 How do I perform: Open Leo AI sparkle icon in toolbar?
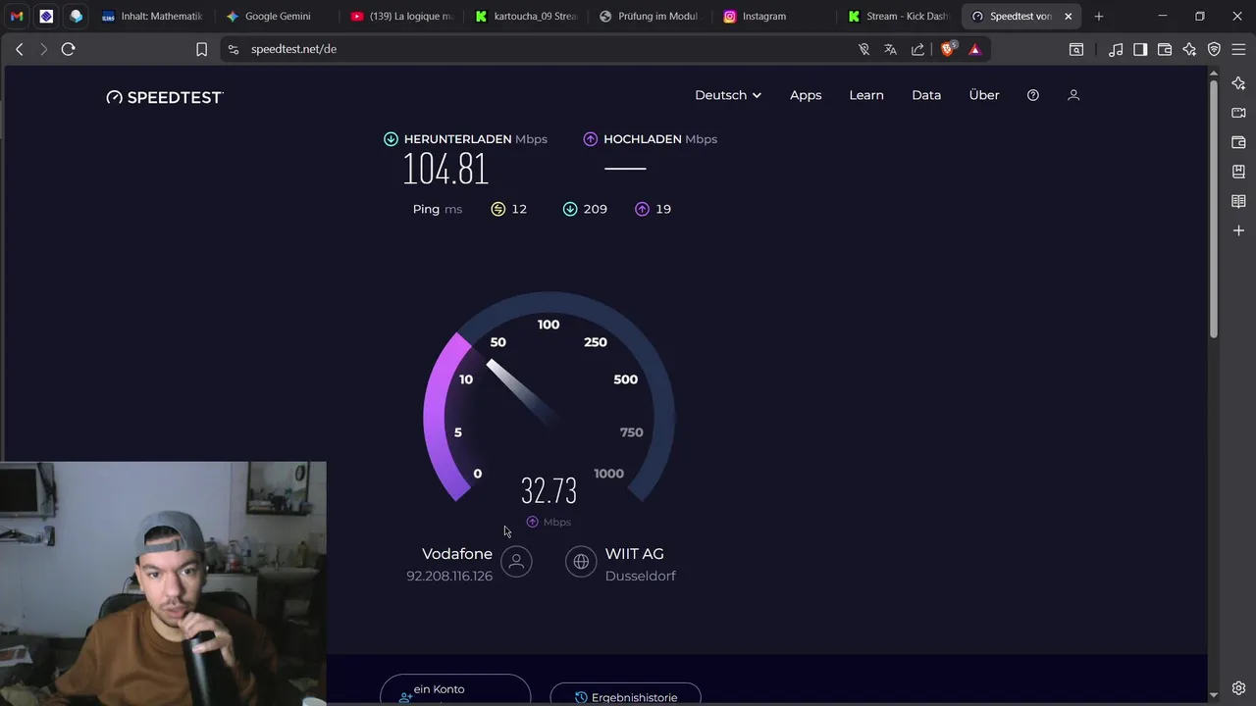pyautogui.click(x=1189, y=49)
